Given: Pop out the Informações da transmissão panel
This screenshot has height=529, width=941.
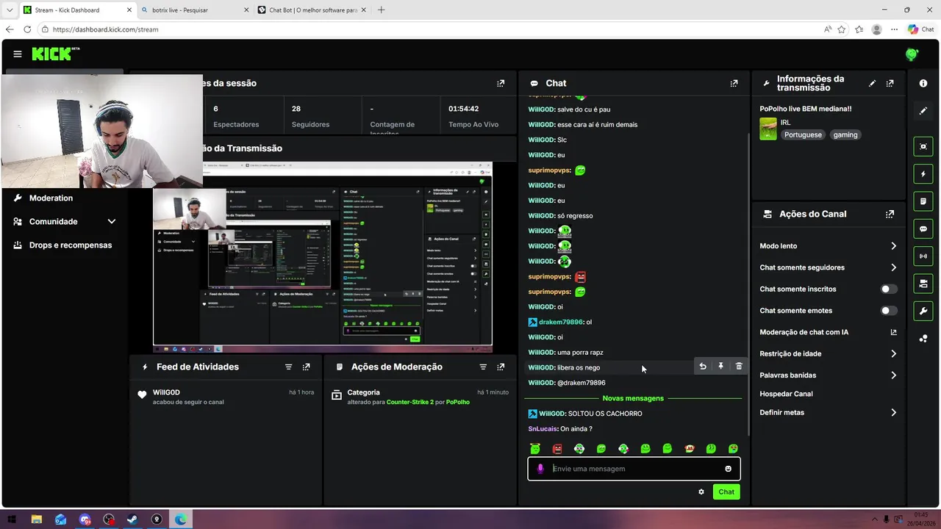Looking at the screenshot, I should (890, 84).
